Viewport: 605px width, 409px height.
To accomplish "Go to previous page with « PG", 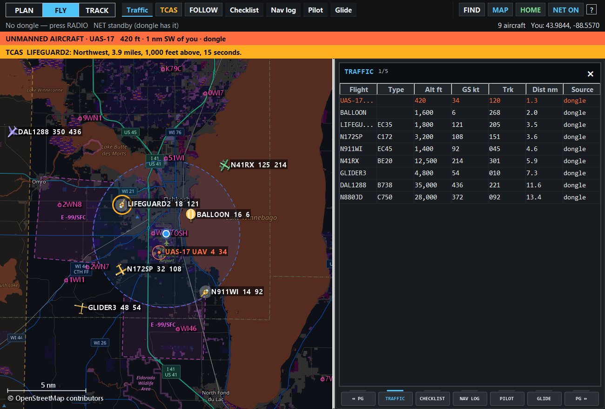I will coord(358,398).
